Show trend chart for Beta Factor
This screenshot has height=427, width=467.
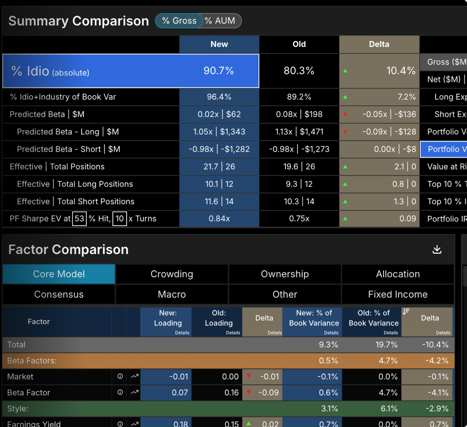pos(135,392)
